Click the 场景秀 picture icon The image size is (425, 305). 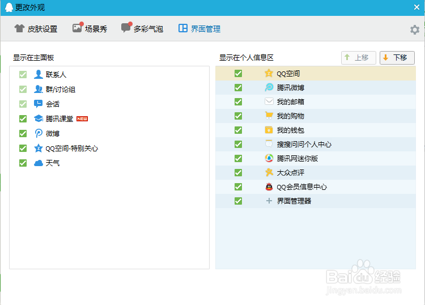[x=78, y=27]
